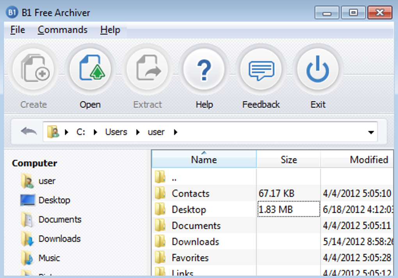This screenshot has width=398, height=278.
Task: Click the Downloads folder icon in file list
Action: tap(160, 241)
